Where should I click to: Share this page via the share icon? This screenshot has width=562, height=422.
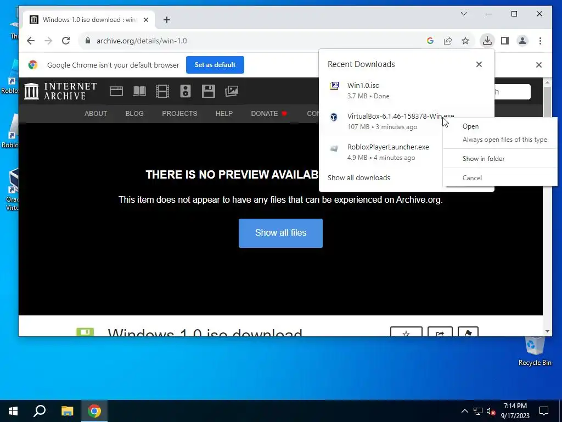point(448,41)
